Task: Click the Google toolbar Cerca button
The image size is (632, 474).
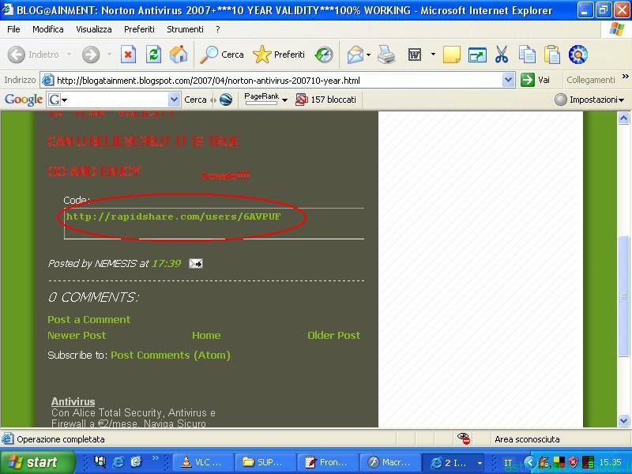Action: click(x=195, y=100)
